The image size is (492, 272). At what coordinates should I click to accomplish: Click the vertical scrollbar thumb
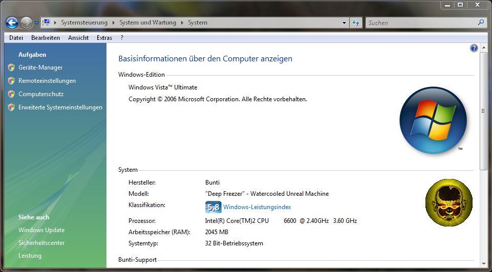tap(483, 111)
